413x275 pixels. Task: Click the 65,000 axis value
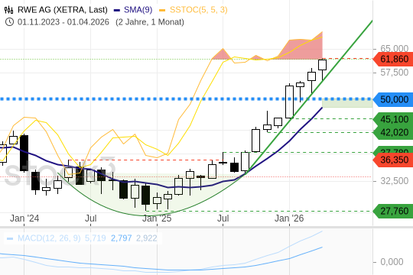(395, 48)
